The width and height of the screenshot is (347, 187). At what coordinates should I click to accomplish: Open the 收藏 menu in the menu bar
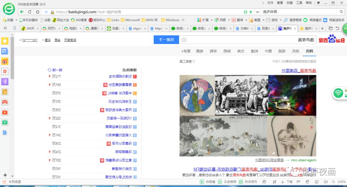tap(289, 3)
